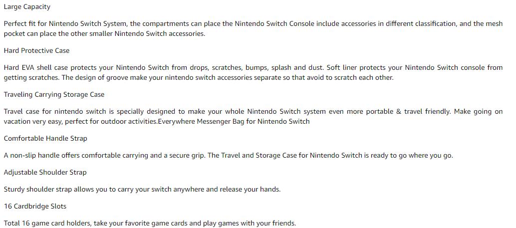Click the "Traveling Carrying Storage Case" heading
The width and height of the screenshot is (516, 228).
coord(54,94)
